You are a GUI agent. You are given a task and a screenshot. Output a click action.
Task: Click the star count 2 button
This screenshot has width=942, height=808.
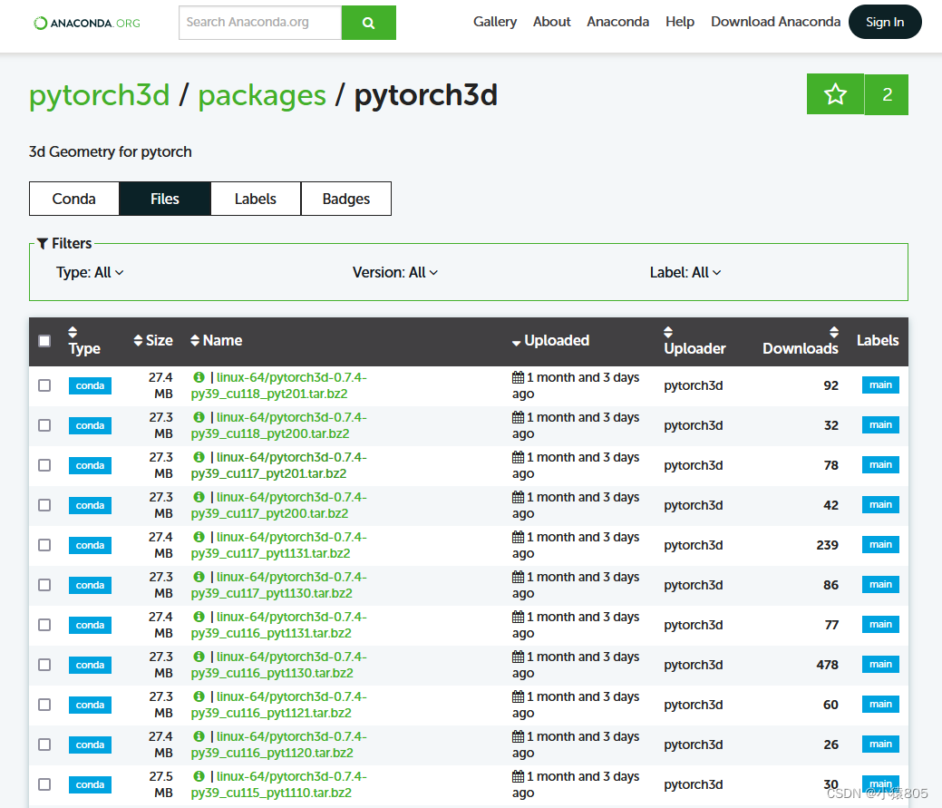[887, 94]
